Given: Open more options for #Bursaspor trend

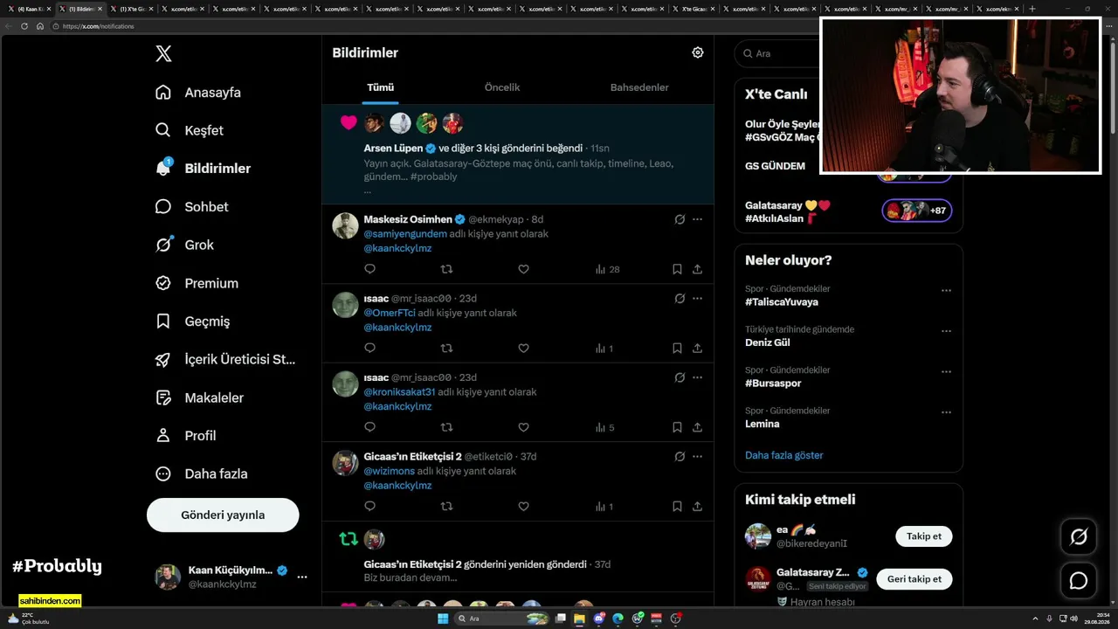Looking at the screenshot, I should click(x=946, y=372).
